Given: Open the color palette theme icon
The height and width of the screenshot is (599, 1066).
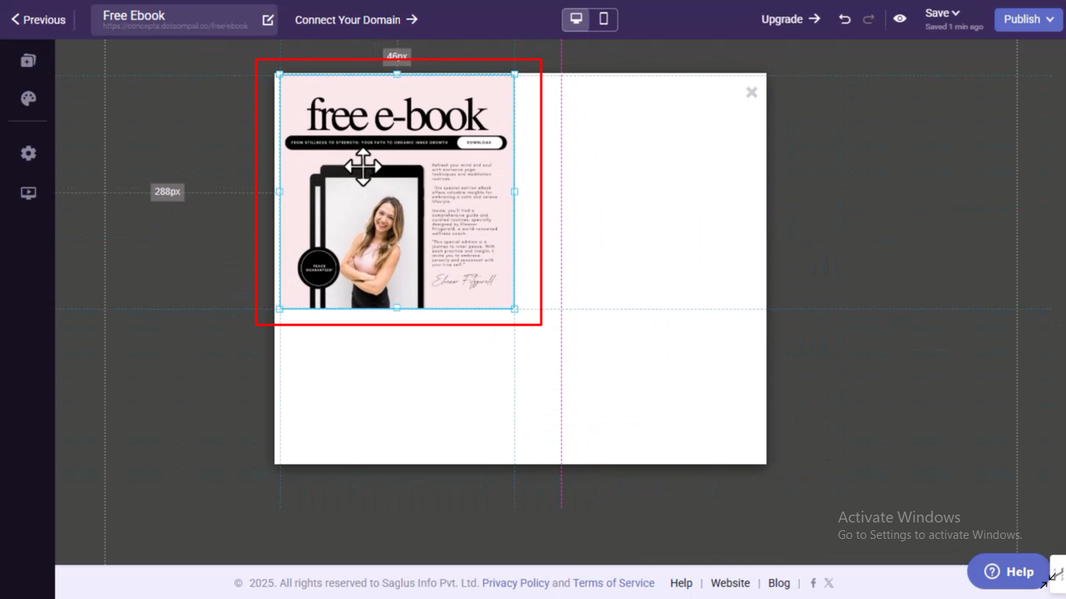Looking at the screenshot, I should 28,98.
